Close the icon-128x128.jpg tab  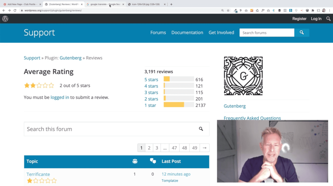pyautogui.click(x=165, y=4)
